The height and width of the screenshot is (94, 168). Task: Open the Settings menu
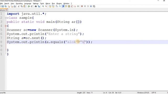click(x=36, y=3)
